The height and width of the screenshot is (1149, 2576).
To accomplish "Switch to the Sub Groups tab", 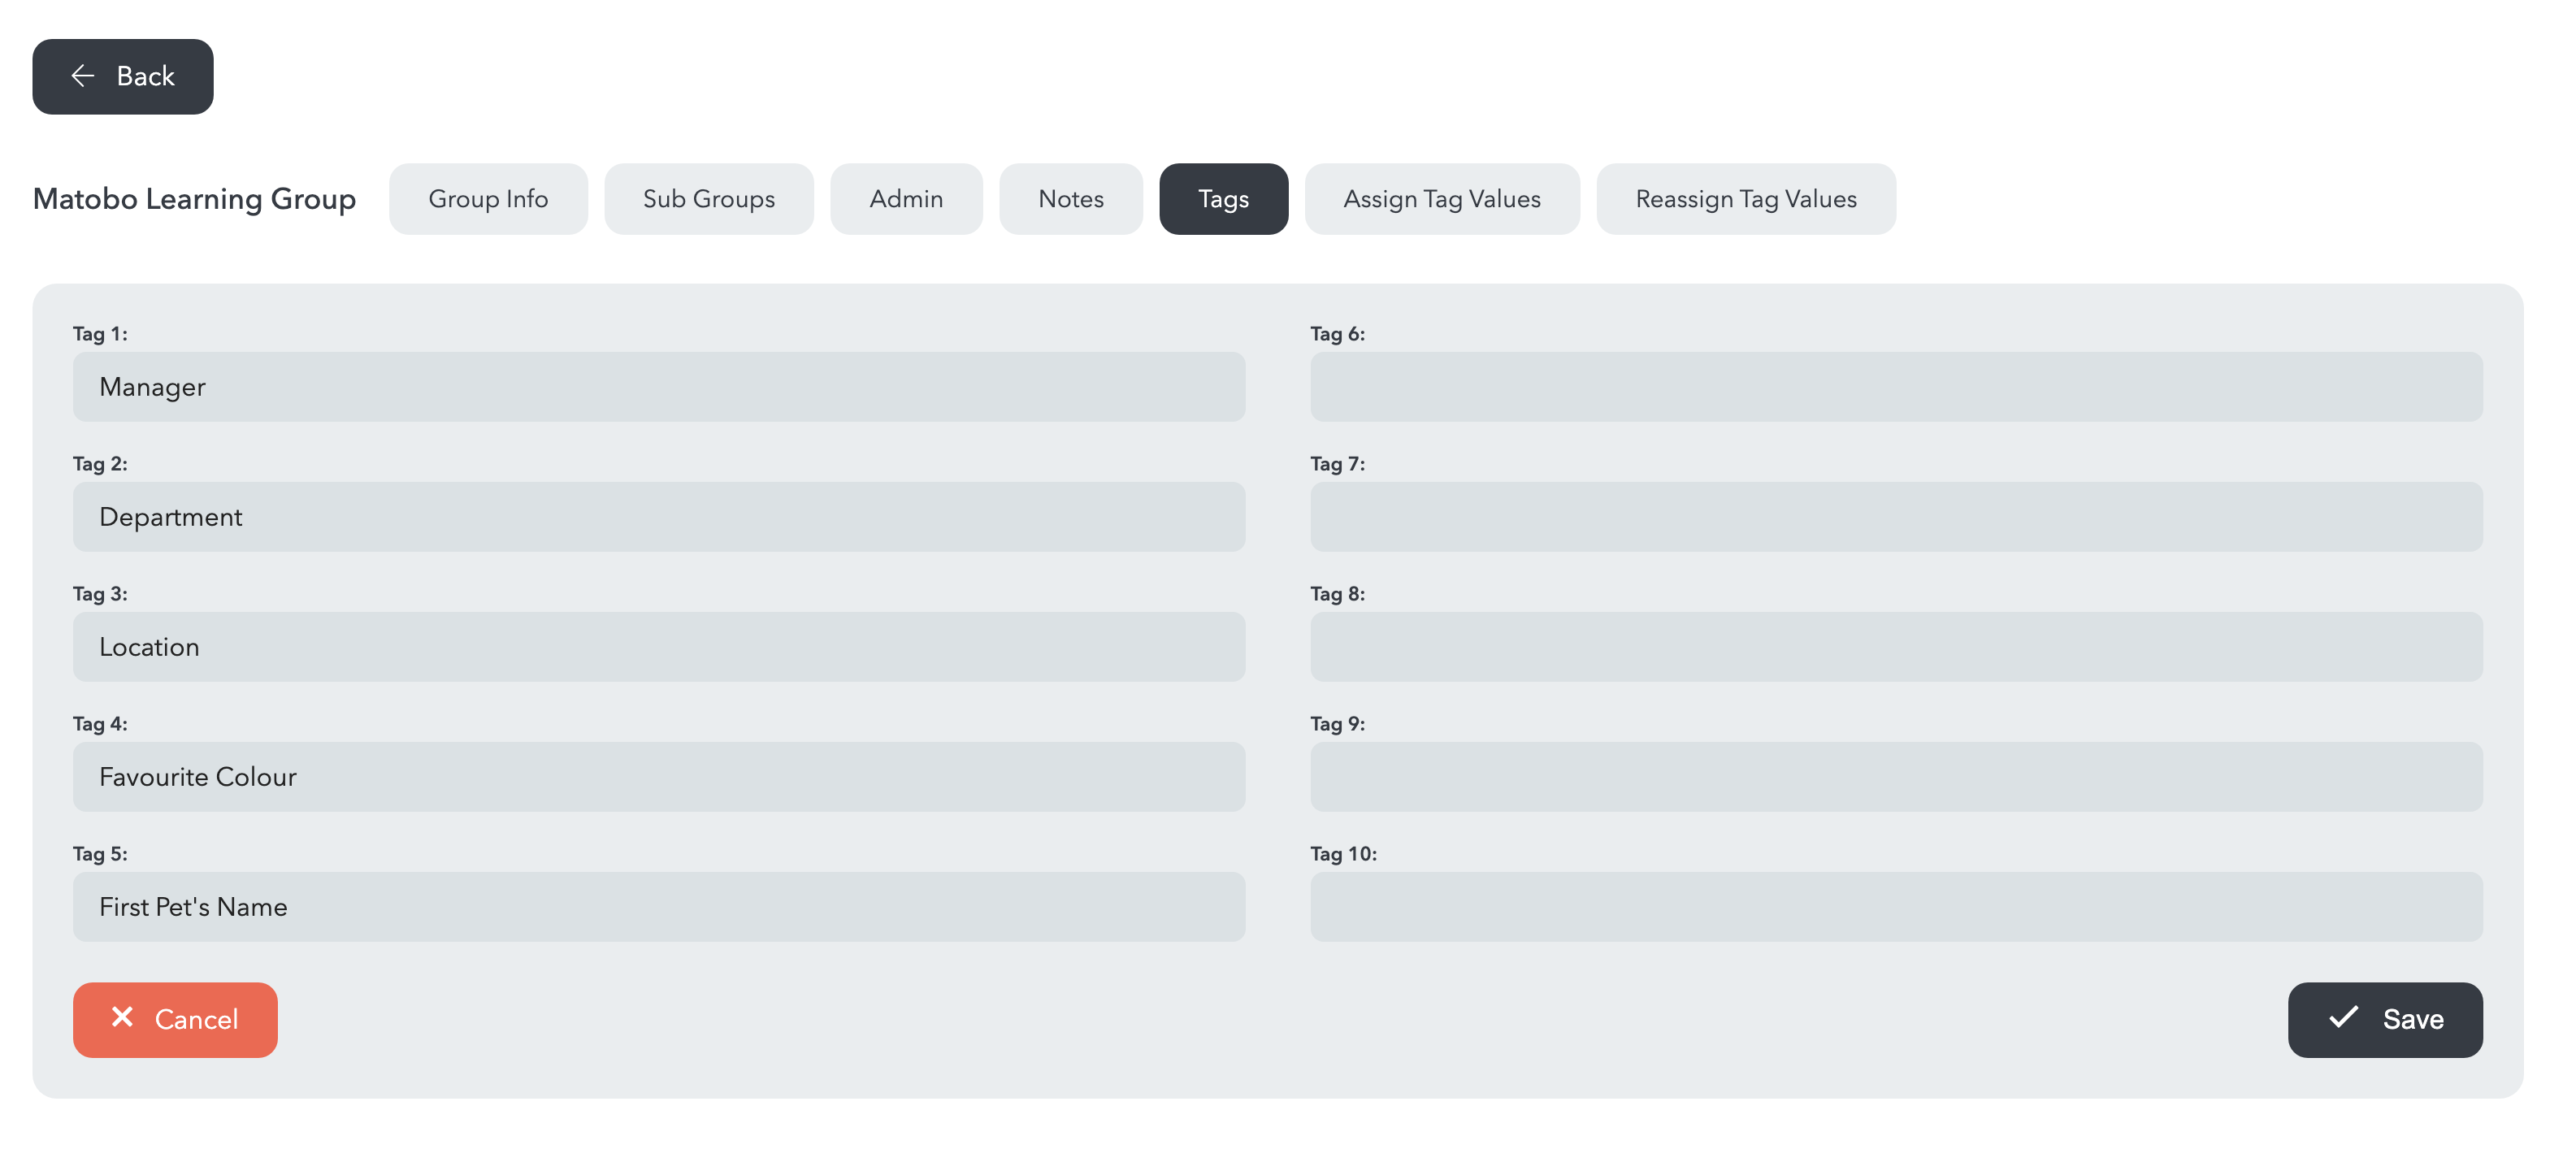I will (x=708, y=199).
